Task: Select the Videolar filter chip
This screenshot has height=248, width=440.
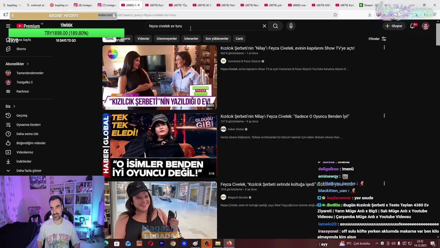Action: click(x=143, y=39)
